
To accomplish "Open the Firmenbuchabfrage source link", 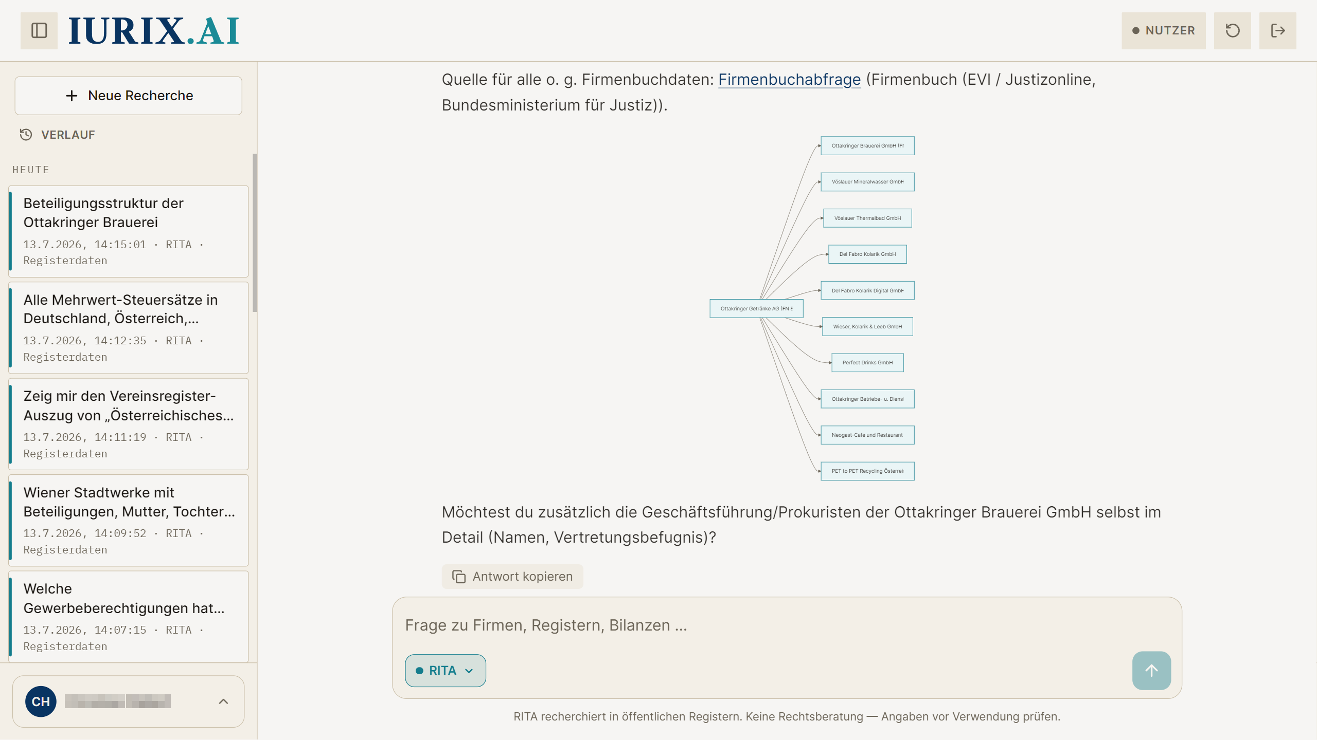I will [789, 80].
